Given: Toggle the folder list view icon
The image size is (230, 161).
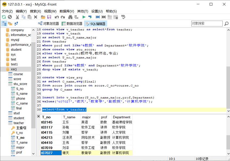Looking at the screenshot, I should point(10,24).
